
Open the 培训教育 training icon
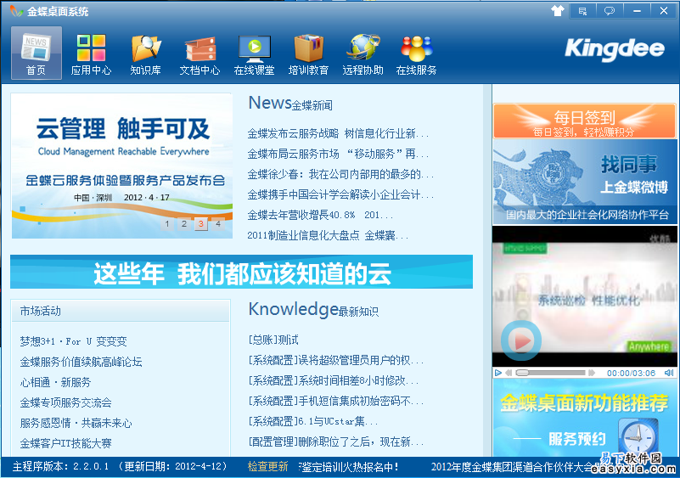(x=308, y=53)
